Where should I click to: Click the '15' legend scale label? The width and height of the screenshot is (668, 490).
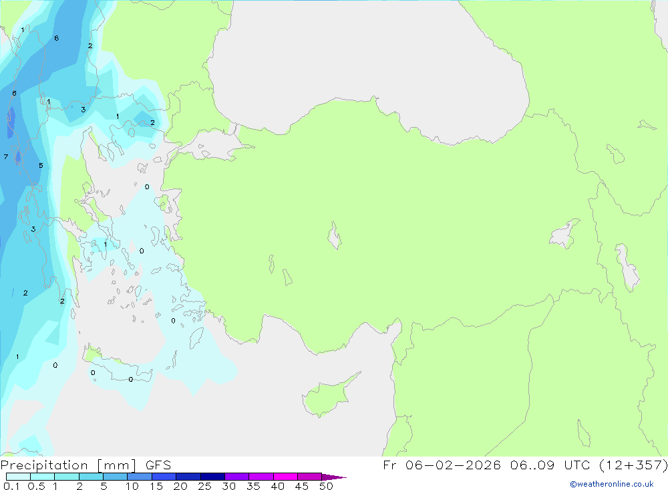tap(156, 486)
